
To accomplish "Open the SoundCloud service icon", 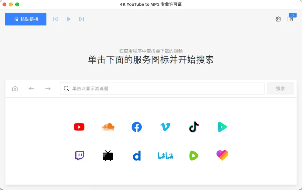I will click(108, 127).
